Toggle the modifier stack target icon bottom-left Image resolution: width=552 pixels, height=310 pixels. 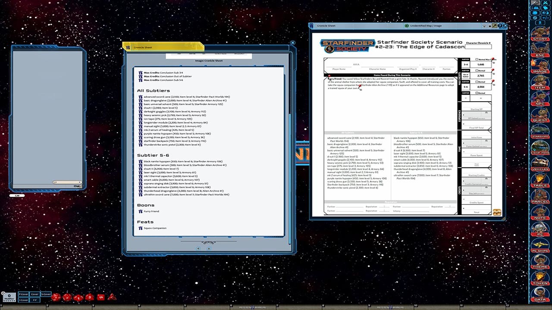[x=3, y=293]
